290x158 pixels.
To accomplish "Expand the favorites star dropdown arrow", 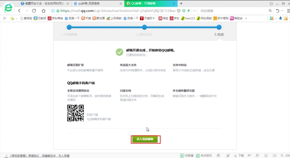I will click(16, 18).
